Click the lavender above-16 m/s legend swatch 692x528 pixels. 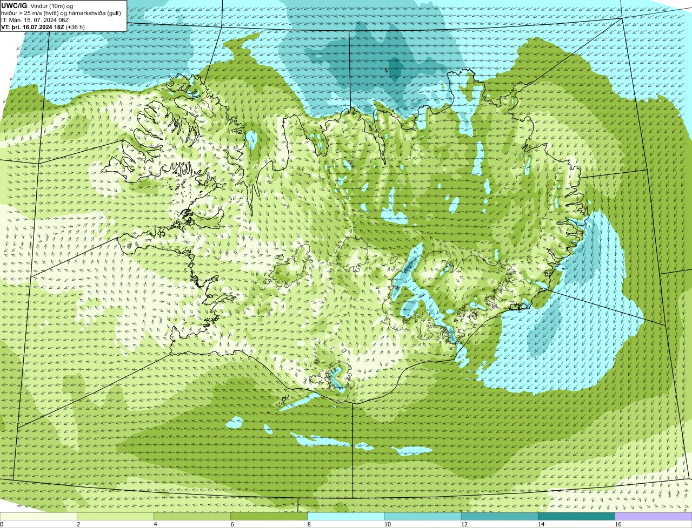pyautogui.click(x=654, y=517)
